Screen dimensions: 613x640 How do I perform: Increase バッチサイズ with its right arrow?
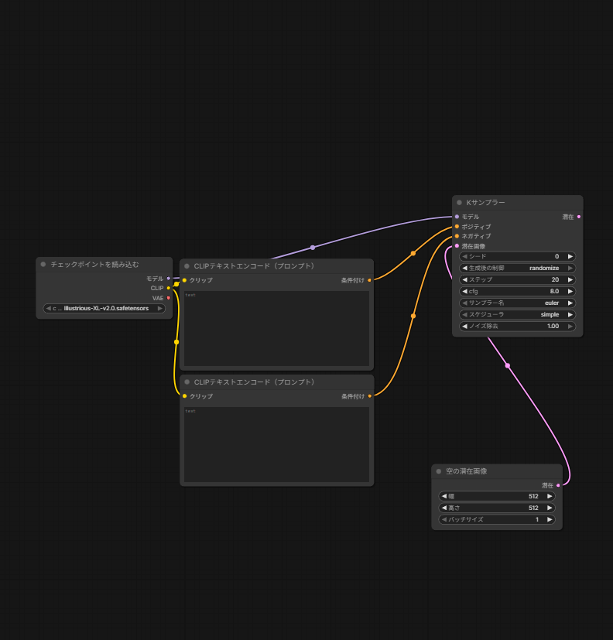[x=550, y=519]
